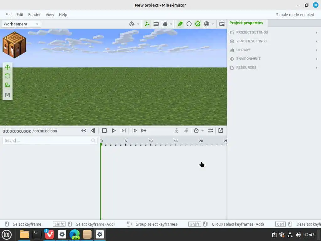321x241 pixels.
Task: Select the Move (position) tool in the viewport
Action: pos(8,67)
